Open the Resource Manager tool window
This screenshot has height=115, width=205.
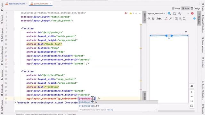coord(2,56)
